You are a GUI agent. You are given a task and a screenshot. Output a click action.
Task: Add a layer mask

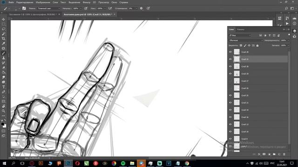click(x=264, y=154)
